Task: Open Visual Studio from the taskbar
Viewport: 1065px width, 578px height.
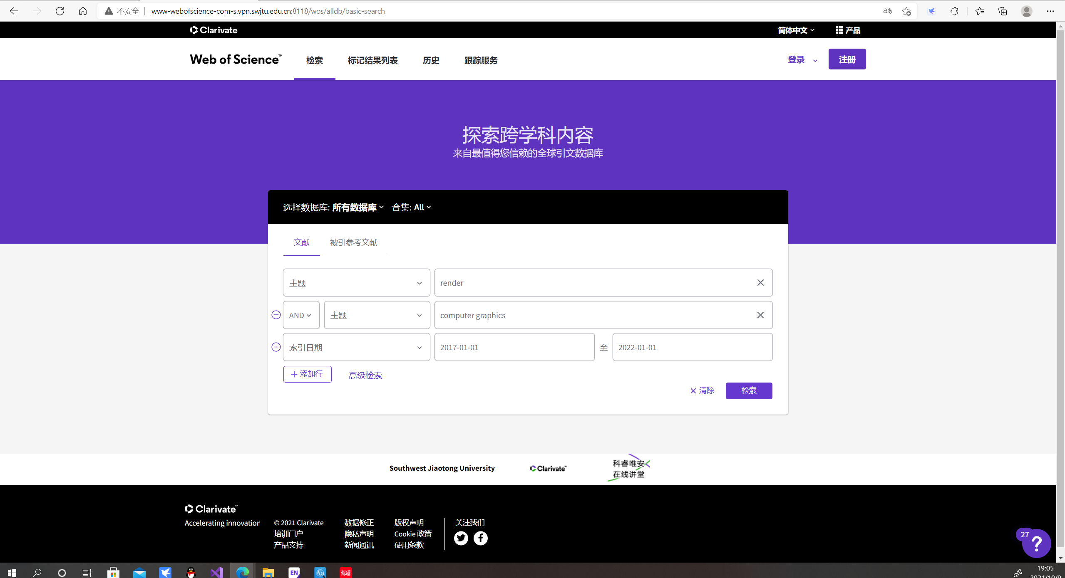Action: click(216, 572)
